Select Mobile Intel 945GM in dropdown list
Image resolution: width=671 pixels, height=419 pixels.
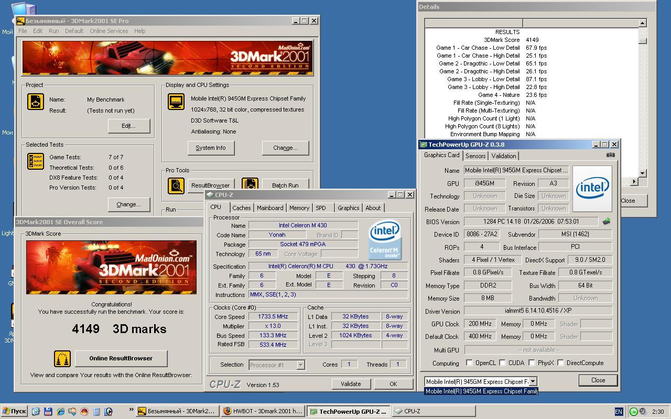click(x=481, y=391)
